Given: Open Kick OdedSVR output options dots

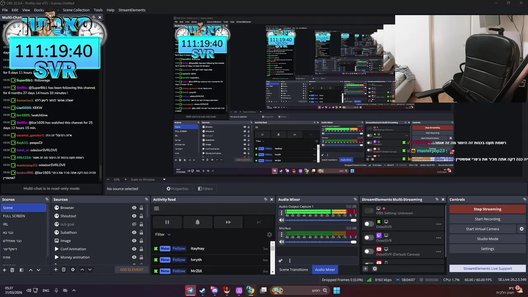Looking at the screenshot, I should tap(438, 224).
